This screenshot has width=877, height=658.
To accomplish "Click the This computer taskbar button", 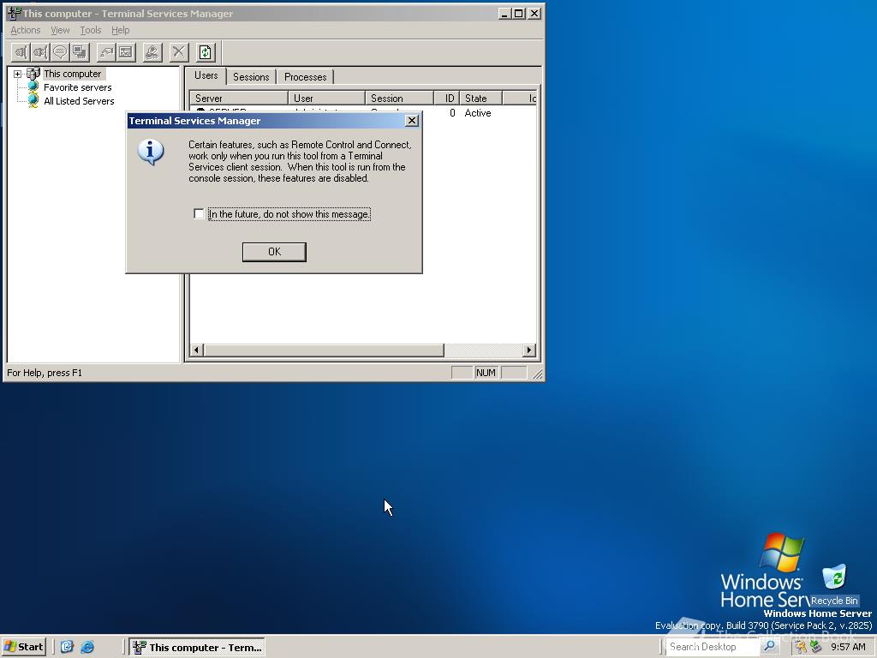I will 198,648.
